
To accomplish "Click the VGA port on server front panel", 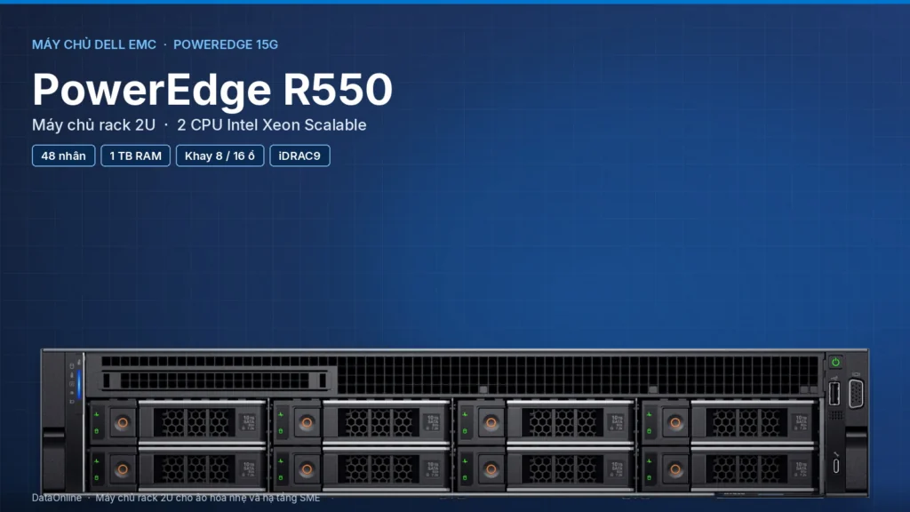I will point(856,394).
